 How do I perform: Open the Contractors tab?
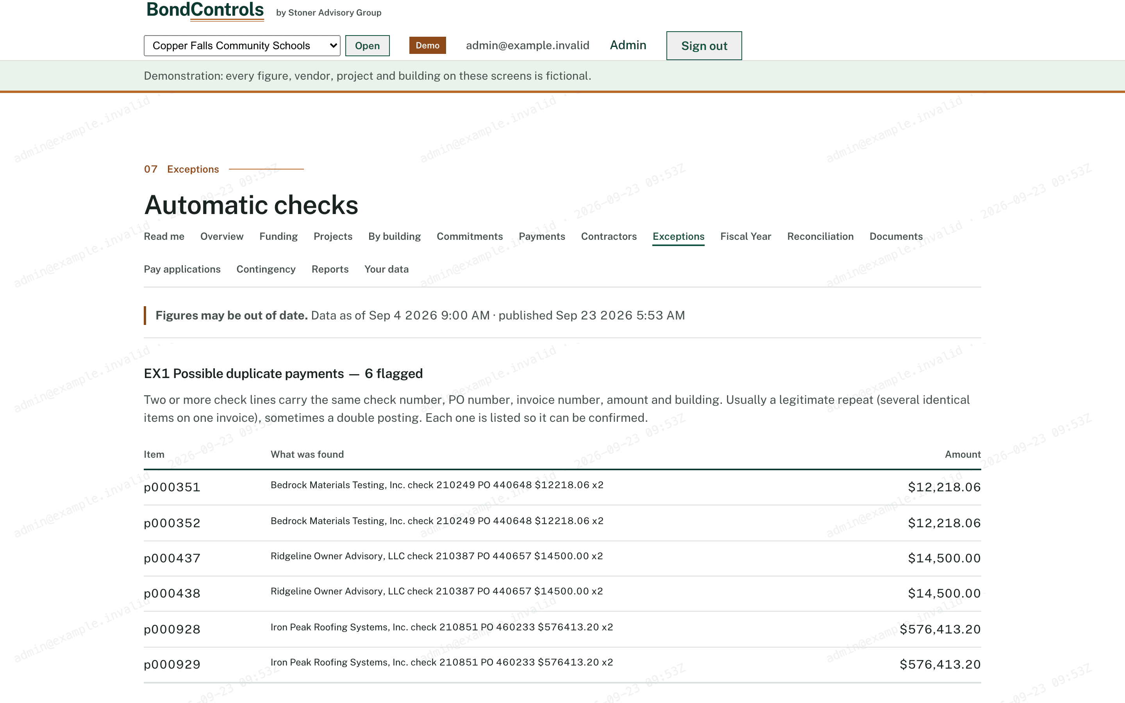click(609, 236)
